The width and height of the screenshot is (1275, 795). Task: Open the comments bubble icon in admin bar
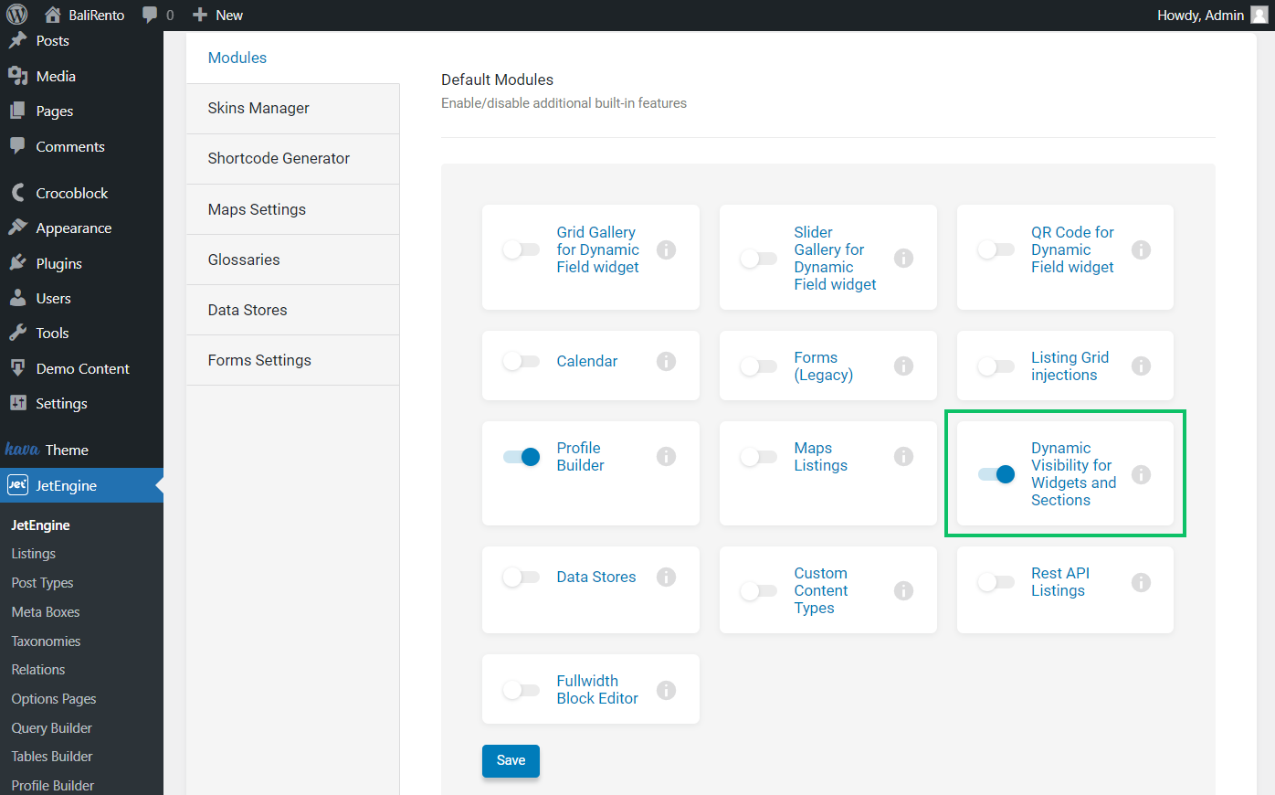pyautogui.click(x=150, y=16)
